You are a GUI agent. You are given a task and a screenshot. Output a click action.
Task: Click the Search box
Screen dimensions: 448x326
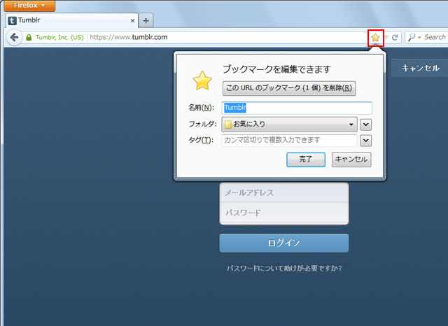(x=435, y=37)
